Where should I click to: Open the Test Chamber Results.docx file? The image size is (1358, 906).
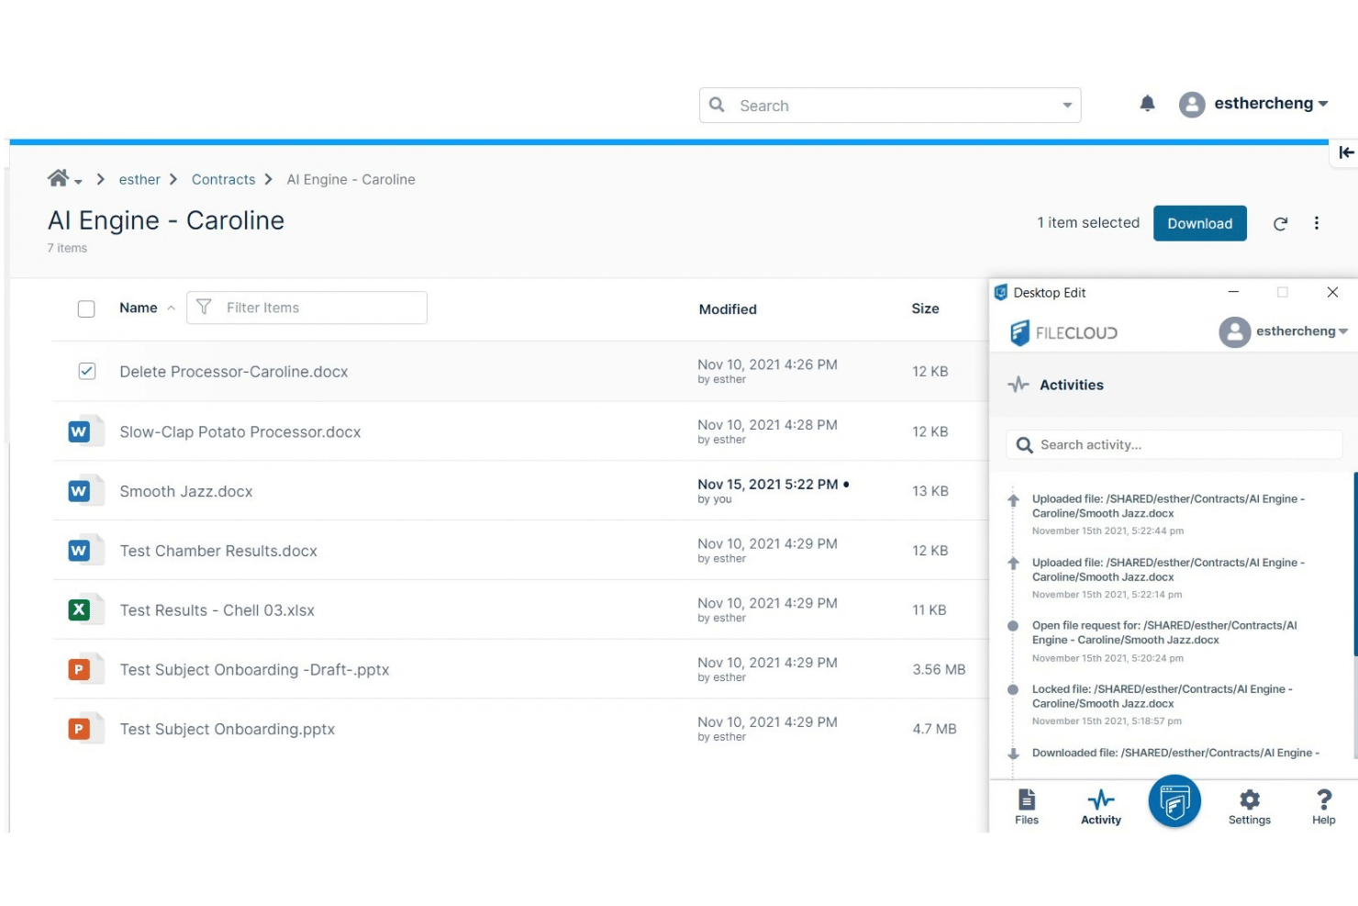[218, 551]
